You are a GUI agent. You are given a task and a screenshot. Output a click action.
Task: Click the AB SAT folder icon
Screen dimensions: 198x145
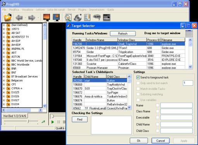[x=8, y=33]
